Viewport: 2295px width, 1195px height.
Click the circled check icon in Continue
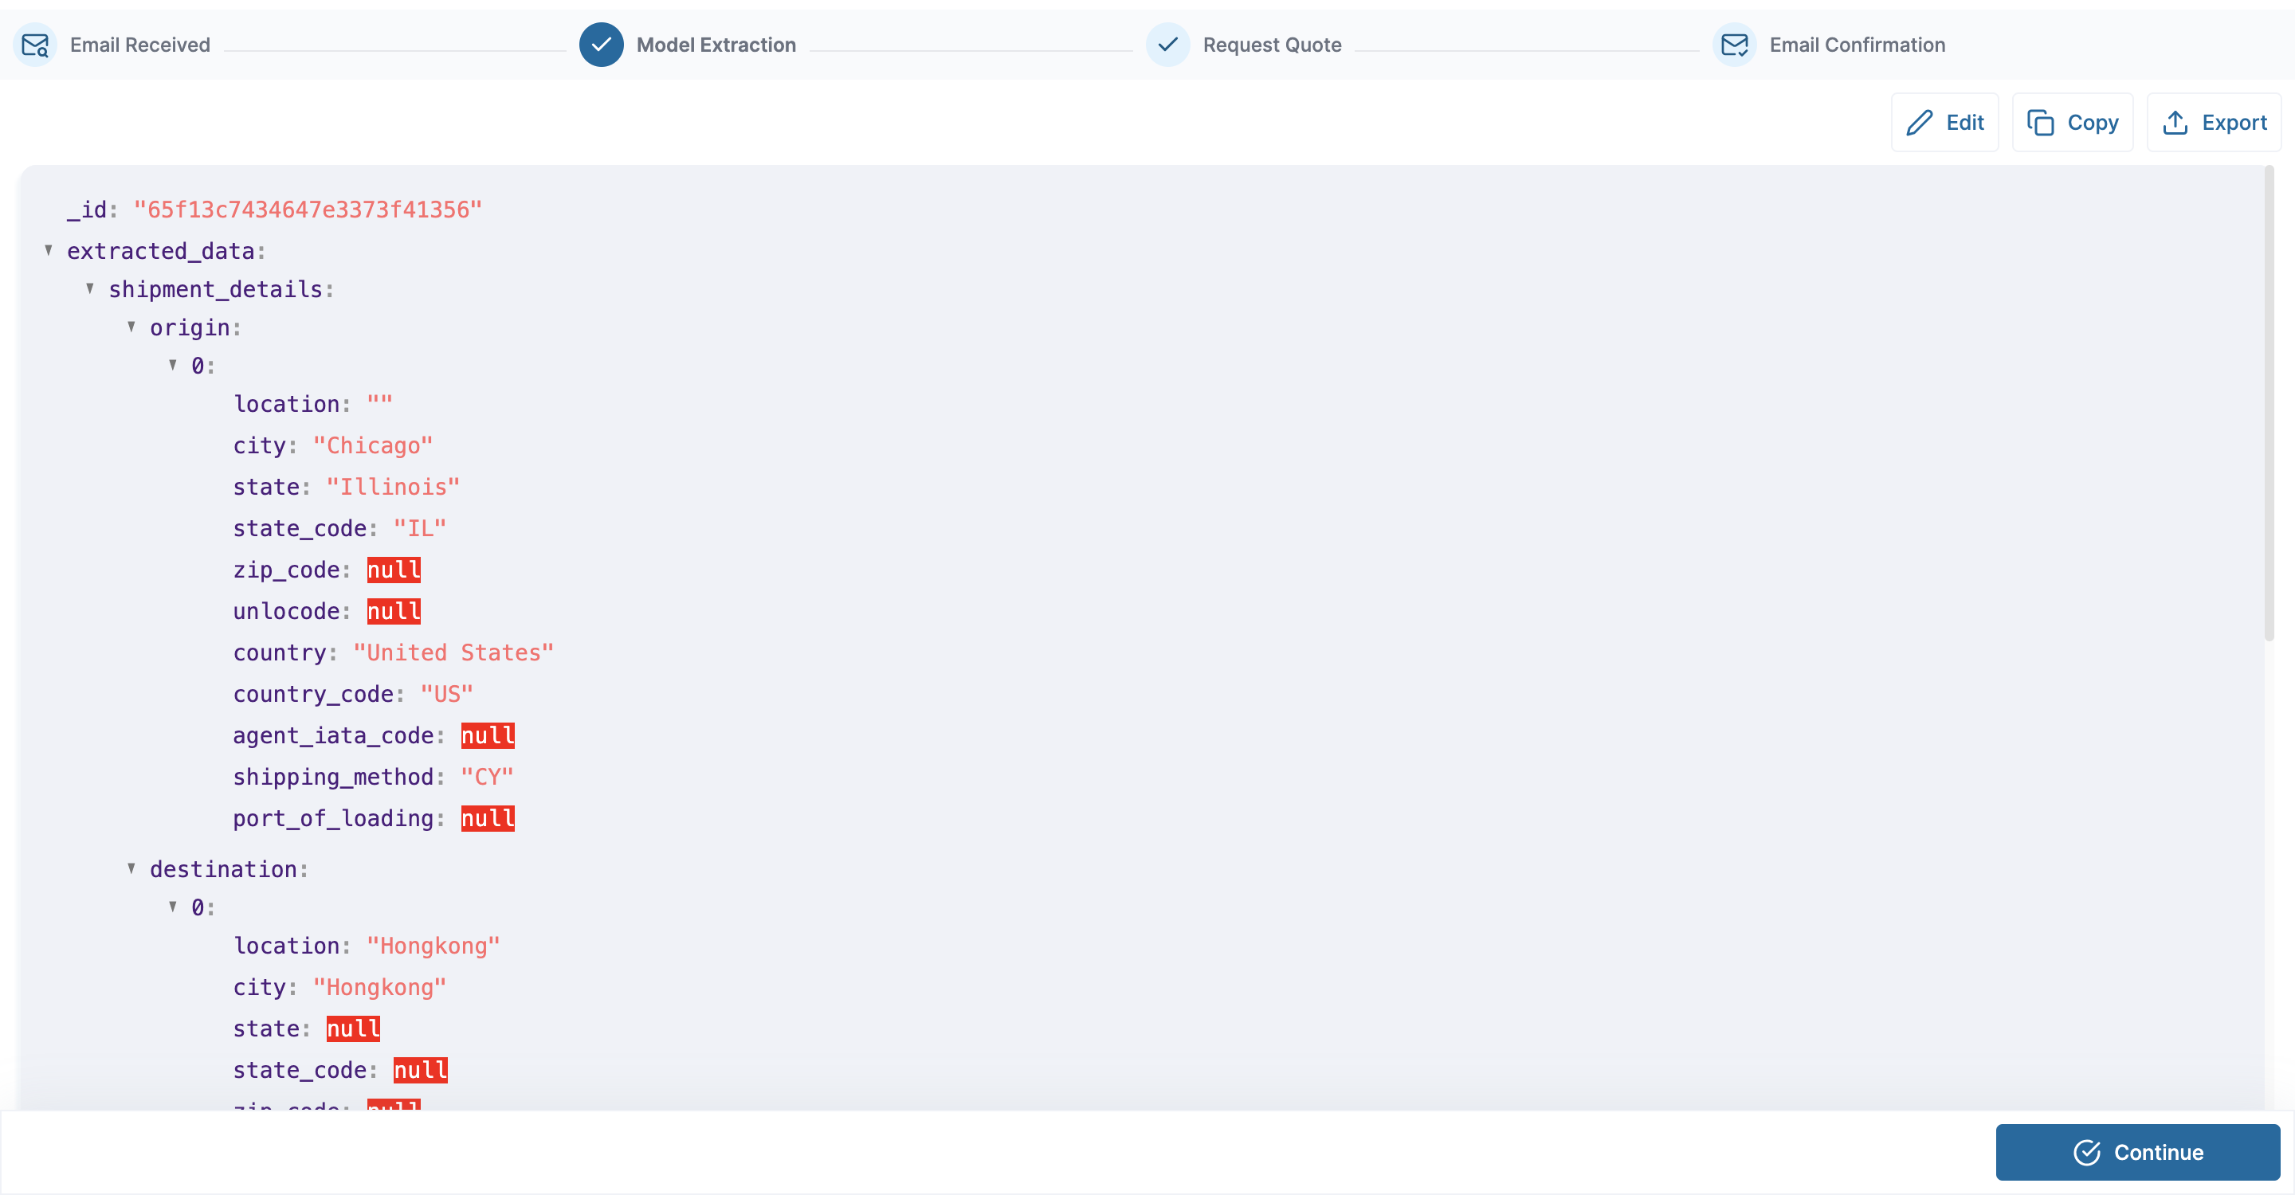click(2086, 1151)
